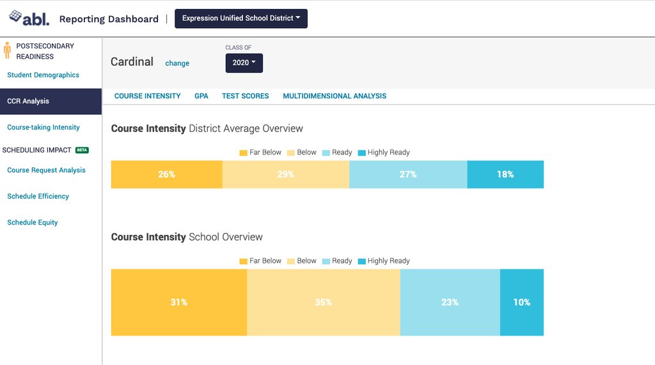The width and height of the screenshot is (655, 365).
Task: Click the 23% Ready school bar segment
Action: click(450, 302)
